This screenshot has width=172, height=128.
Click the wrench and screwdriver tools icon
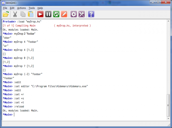(x=82, y=14)
